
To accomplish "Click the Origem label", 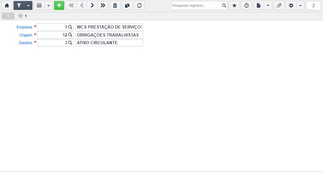I will (x=26, y=35).
